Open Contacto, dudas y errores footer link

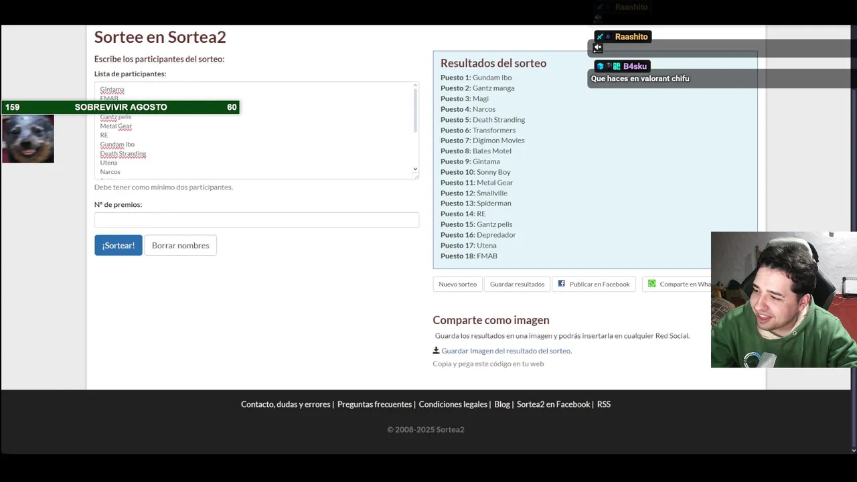tap(286, 404)
